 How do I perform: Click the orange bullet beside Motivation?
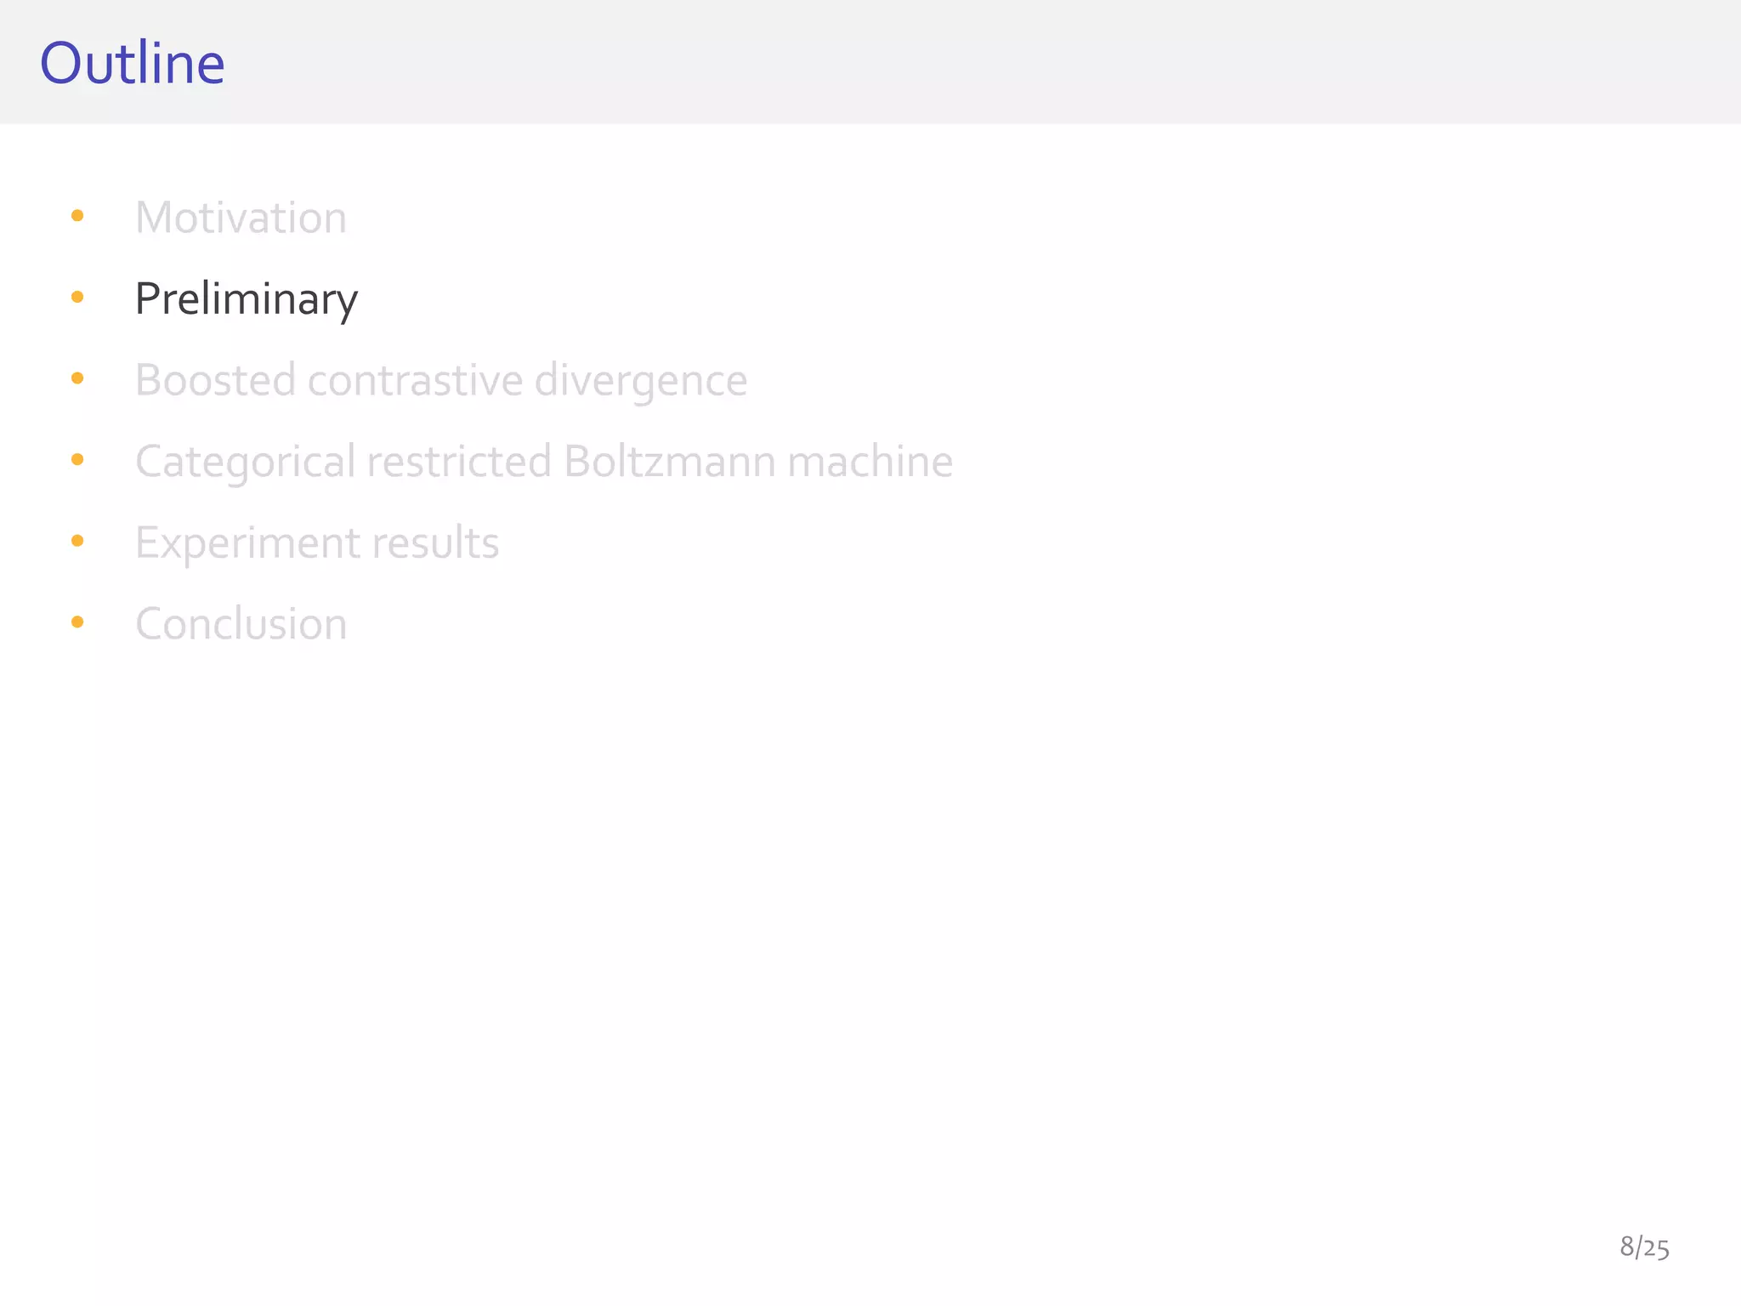click(x=77, y=216)
